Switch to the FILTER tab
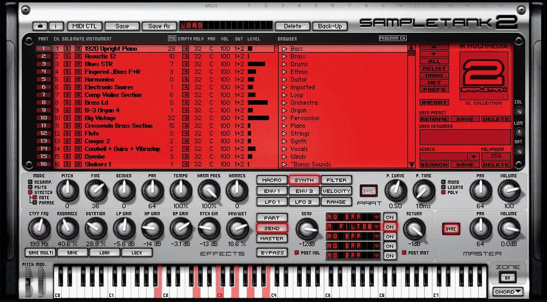Screen dimensions: 547x302 coord(336,180)
